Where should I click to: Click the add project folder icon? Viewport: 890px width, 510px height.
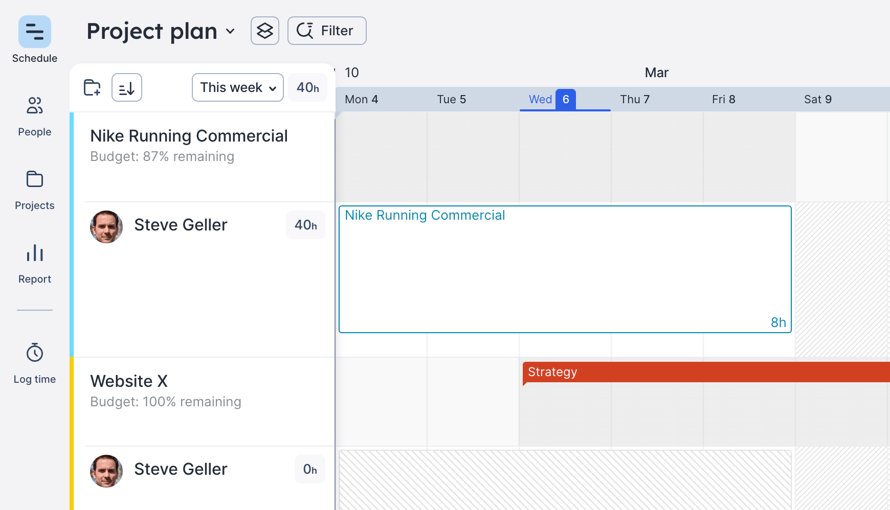92,87
